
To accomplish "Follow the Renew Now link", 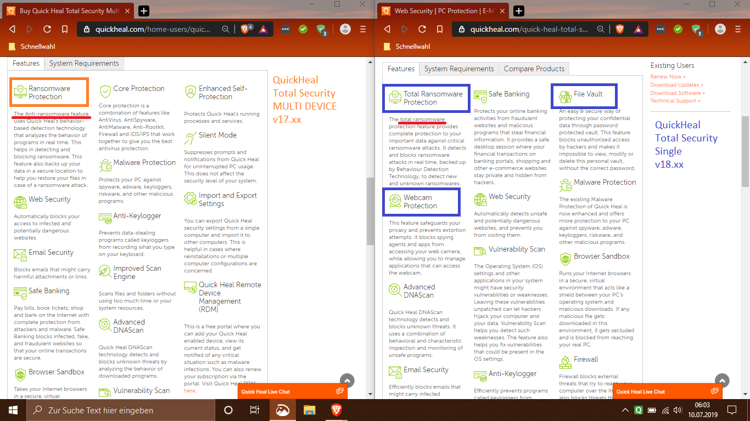I will tap(668, 77).
